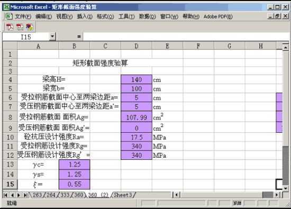The height and width of the screenshot is (209, 291).
Task: Click the second Adobe PDF email icon
Action: [20, 27]
